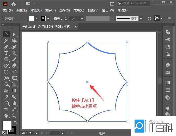Open the zoom level dropdown 78.89%
The height and width of the screenshot is (136, 176).
tap(36, 133)
